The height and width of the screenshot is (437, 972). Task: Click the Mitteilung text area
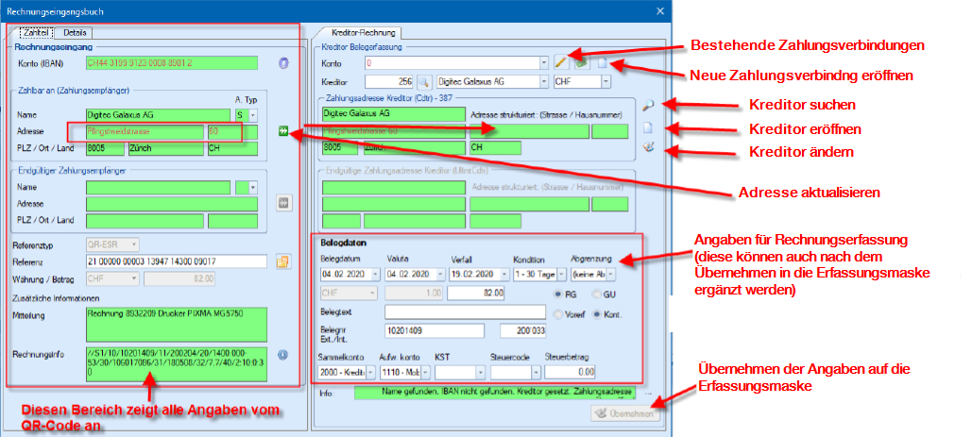177,325
